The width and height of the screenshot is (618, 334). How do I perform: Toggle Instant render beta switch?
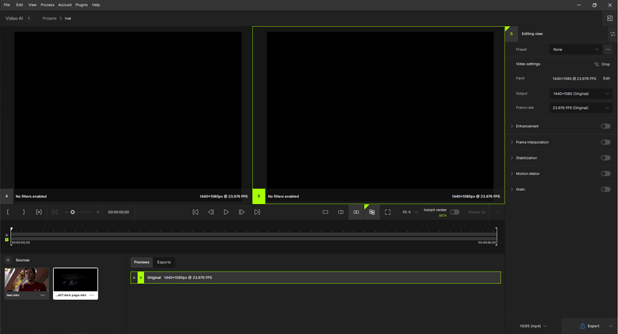455,212
